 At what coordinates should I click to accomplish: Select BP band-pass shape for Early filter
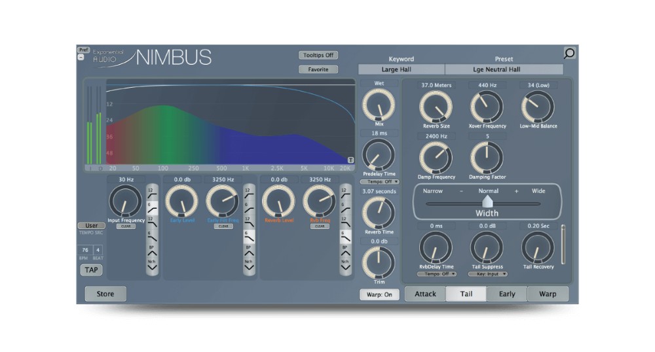click(x=250, y=251)
